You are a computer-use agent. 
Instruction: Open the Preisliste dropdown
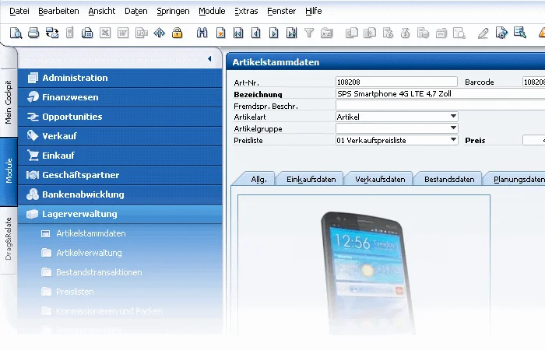coord(453,139)
